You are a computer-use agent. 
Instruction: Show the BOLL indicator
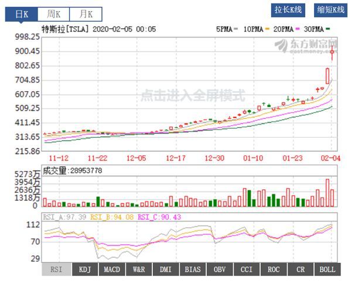pyautogui.click(x=327, y=269)
